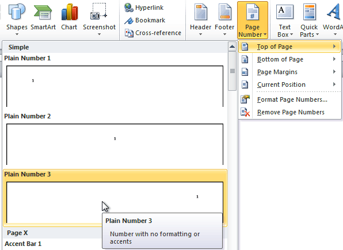This screenshot has width=343, height=250.
Task: Expand the Quick Parts dropdown arrow
Action: click(317, 34)
